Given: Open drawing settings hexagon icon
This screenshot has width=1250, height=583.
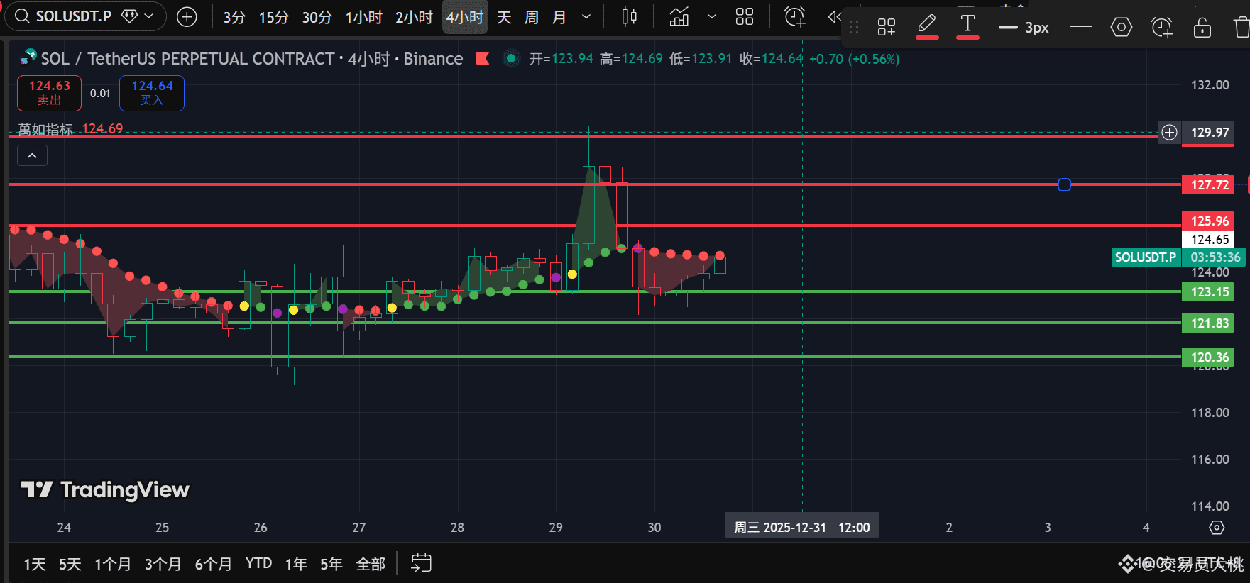Looking at the screenshot, I should click(1121, 28).
